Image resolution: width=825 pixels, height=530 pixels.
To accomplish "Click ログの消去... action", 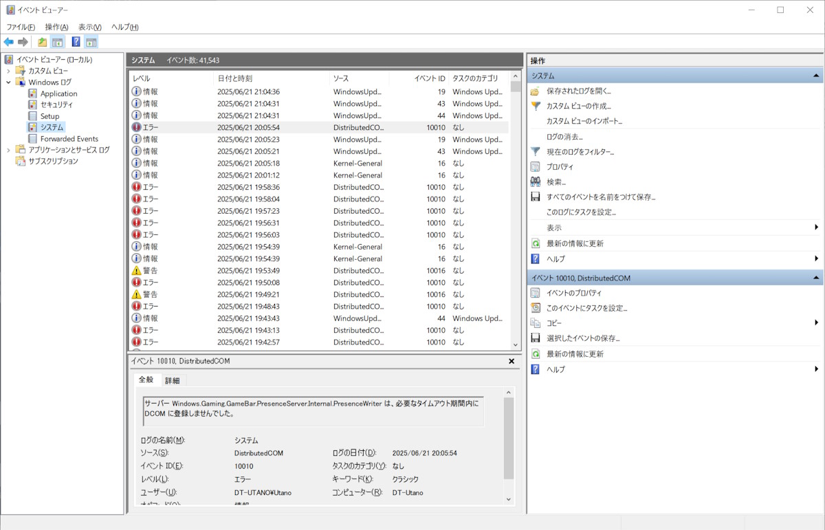I will [x=564, y=137].
